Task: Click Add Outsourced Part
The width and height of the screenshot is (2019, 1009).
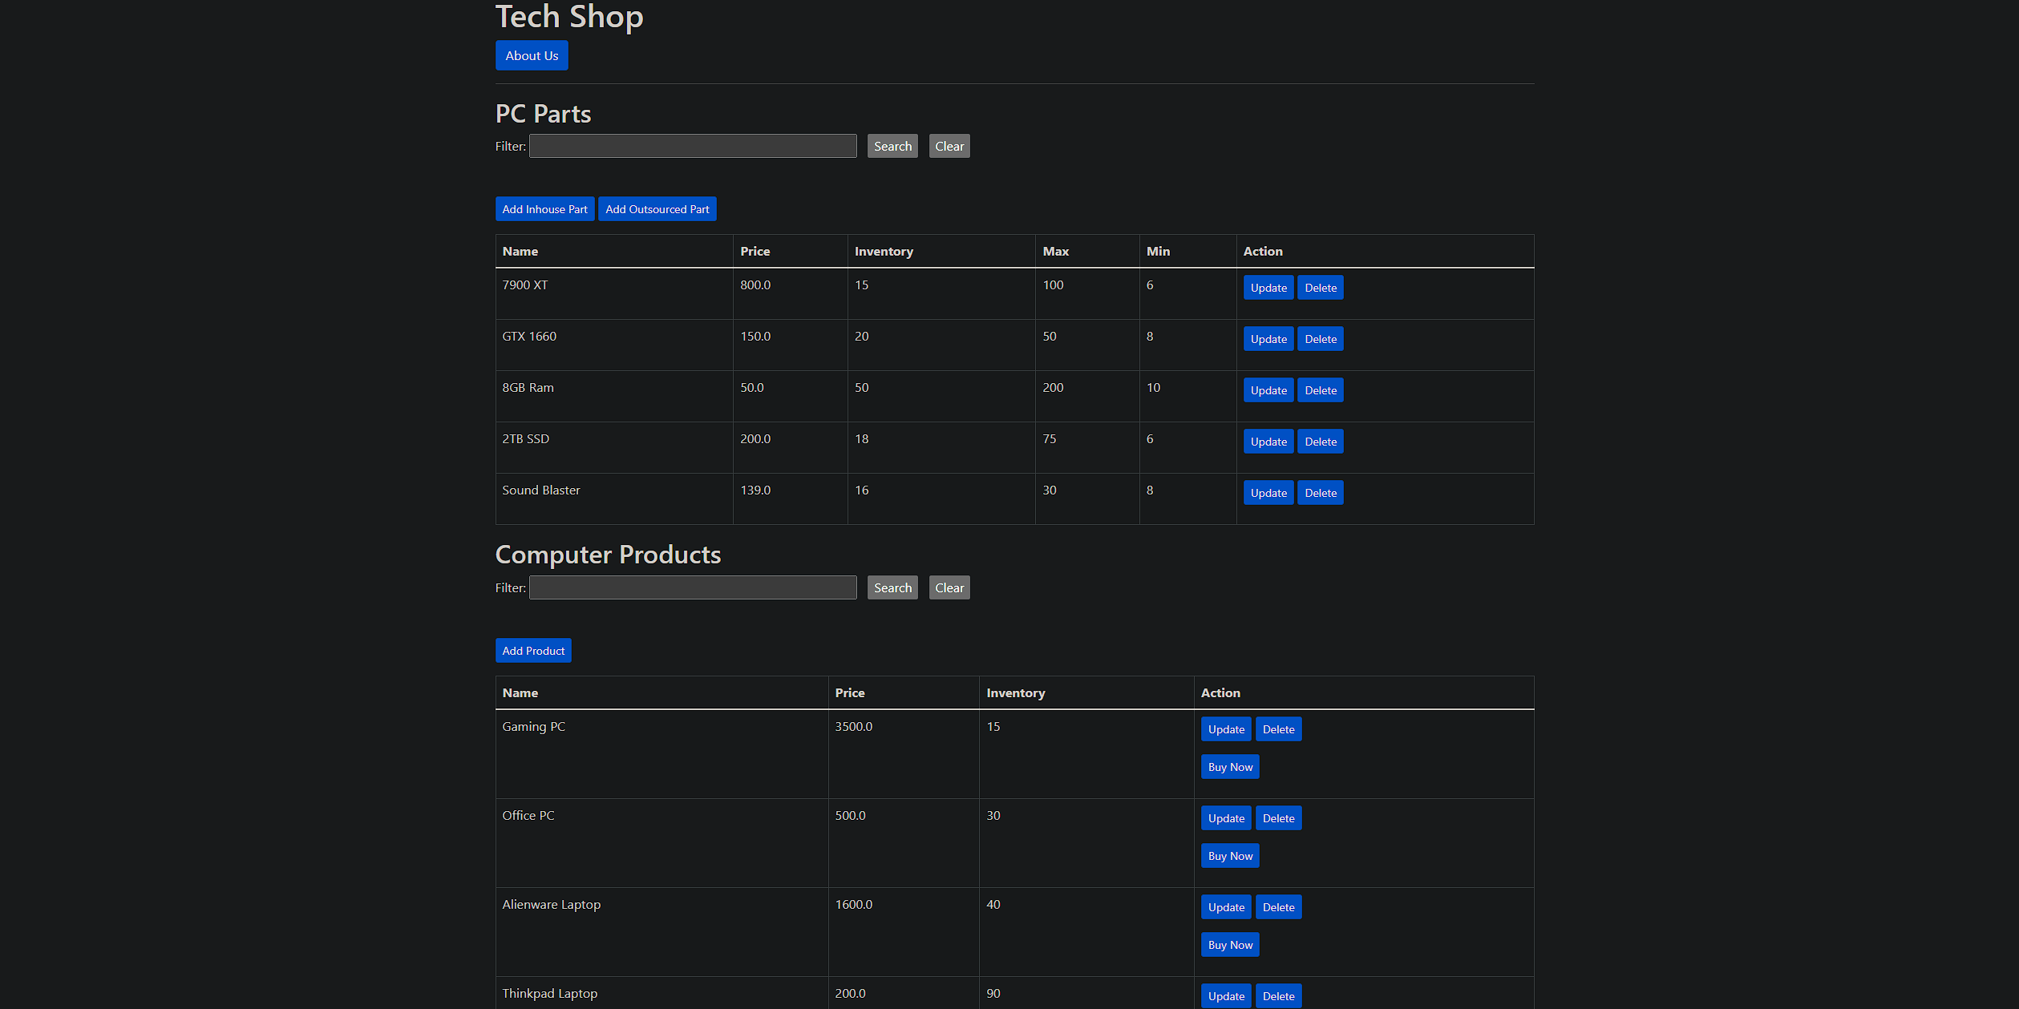Action: click(x=657, y=208)
